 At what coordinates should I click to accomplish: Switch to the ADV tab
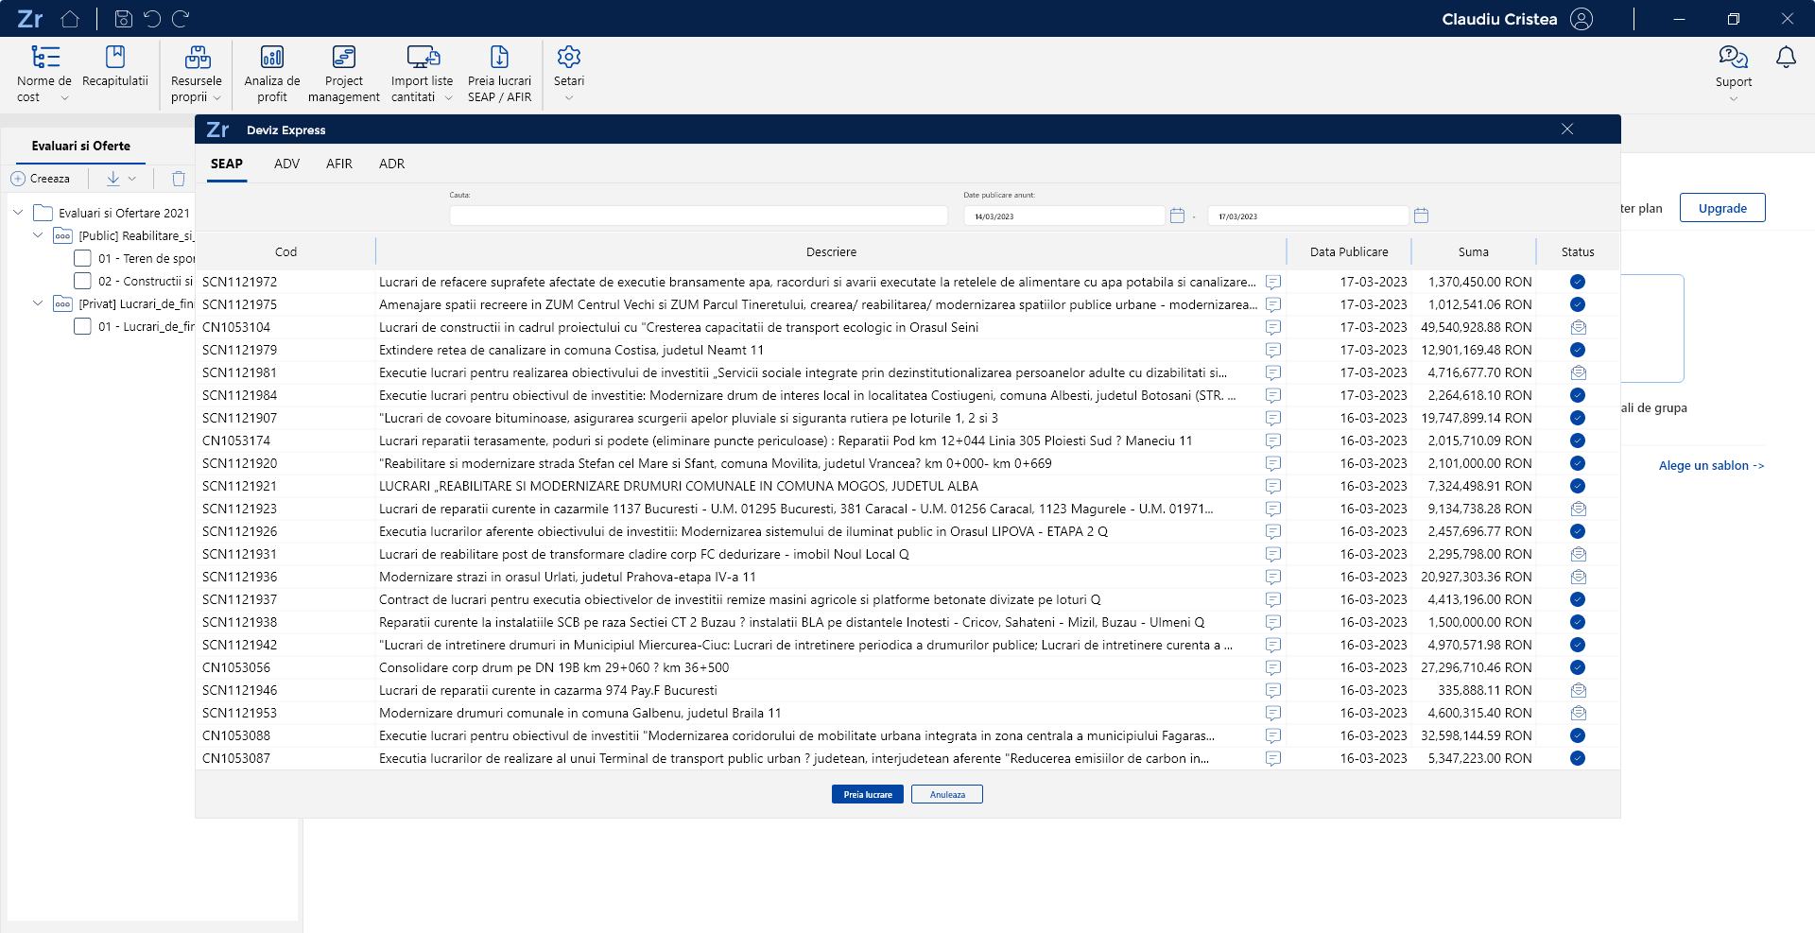tap(286, 164)
